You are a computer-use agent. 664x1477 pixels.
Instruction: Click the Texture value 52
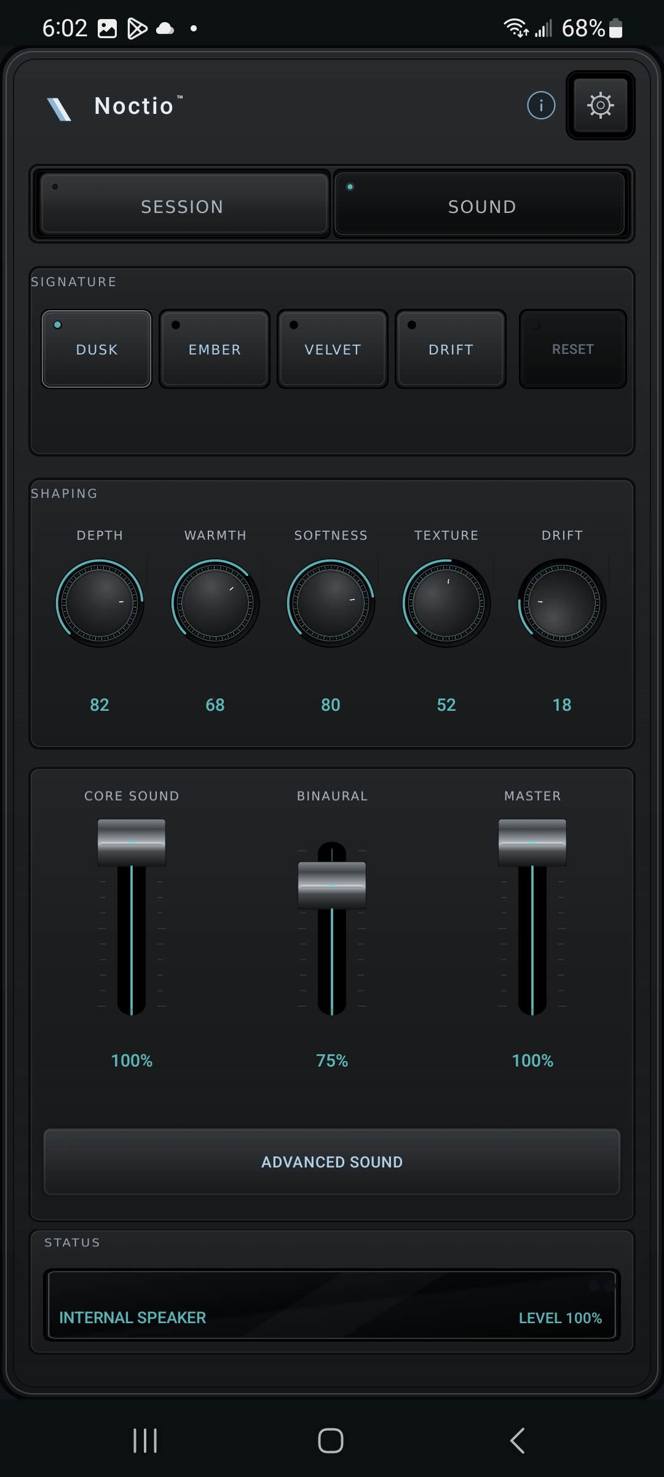[x=446, y=705]
